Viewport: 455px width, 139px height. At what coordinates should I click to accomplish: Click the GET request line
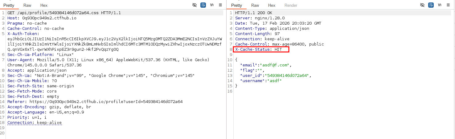64,13
